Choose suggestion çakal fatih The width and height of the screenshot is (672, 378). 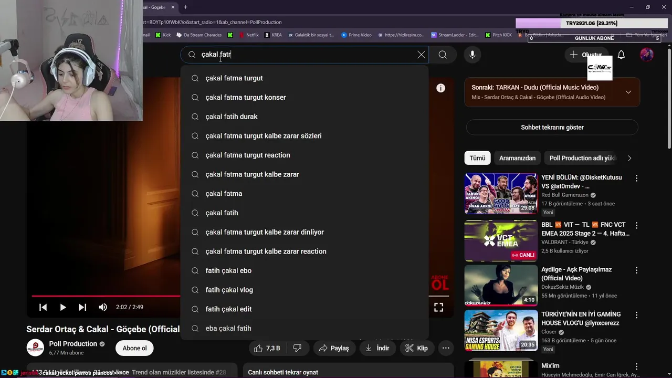pyautogui.click(x=304, y=213)
